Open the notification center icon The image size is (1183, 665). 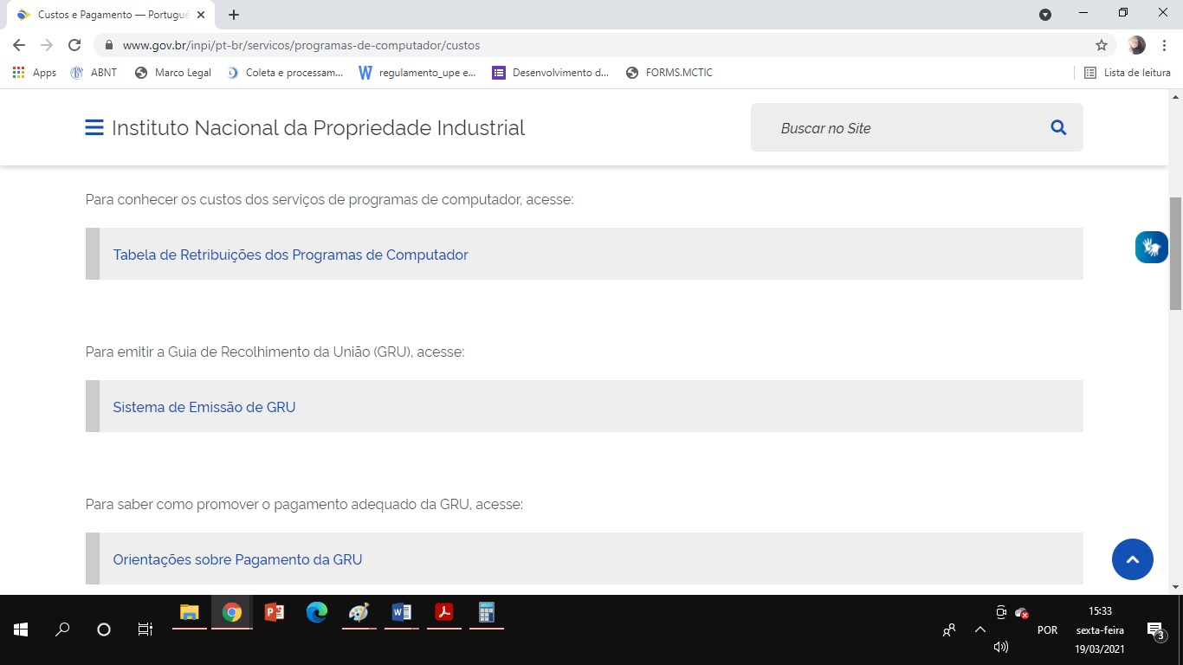coord(1155,630)
